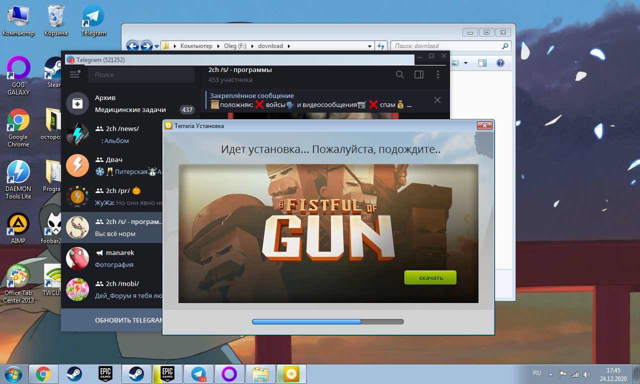Click the first Epic Games taskbar icon
640x384 pixels.
tap(105, 374)
